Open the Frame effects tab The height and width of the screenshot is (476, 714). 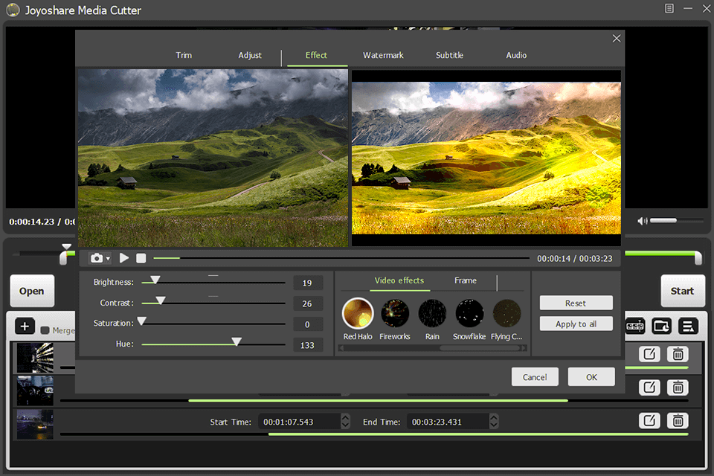(465, 280)
